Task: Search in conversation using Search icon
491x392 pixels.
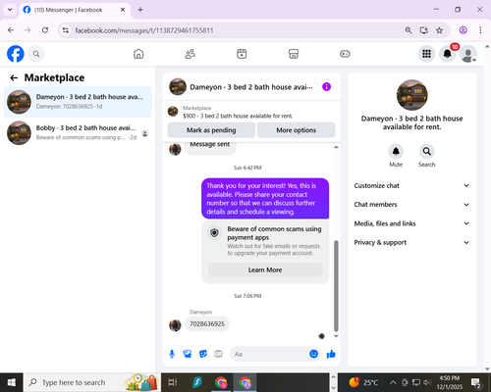Action: (x=426, y=152)
